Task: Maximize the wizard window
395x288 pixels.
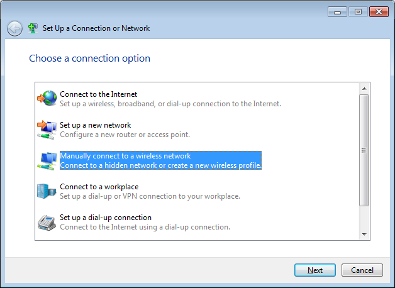Action: (358, 12)
